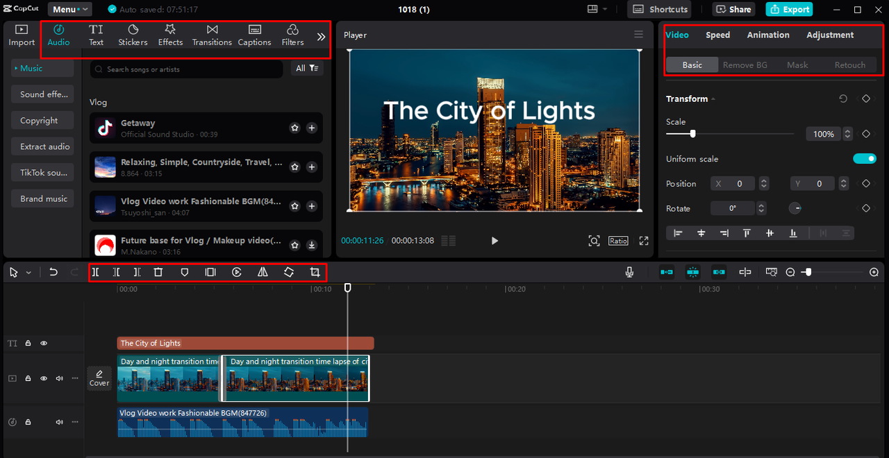The height and width of the screenshot is (458, 889).
Task: Download Future base for Vlog track
Action: coord(312,245)
